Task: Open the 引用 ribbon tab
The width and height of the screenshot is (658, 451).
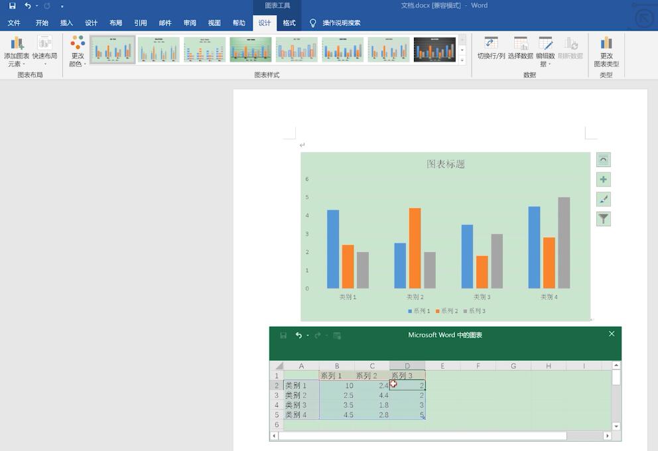Action: [141, 23]
